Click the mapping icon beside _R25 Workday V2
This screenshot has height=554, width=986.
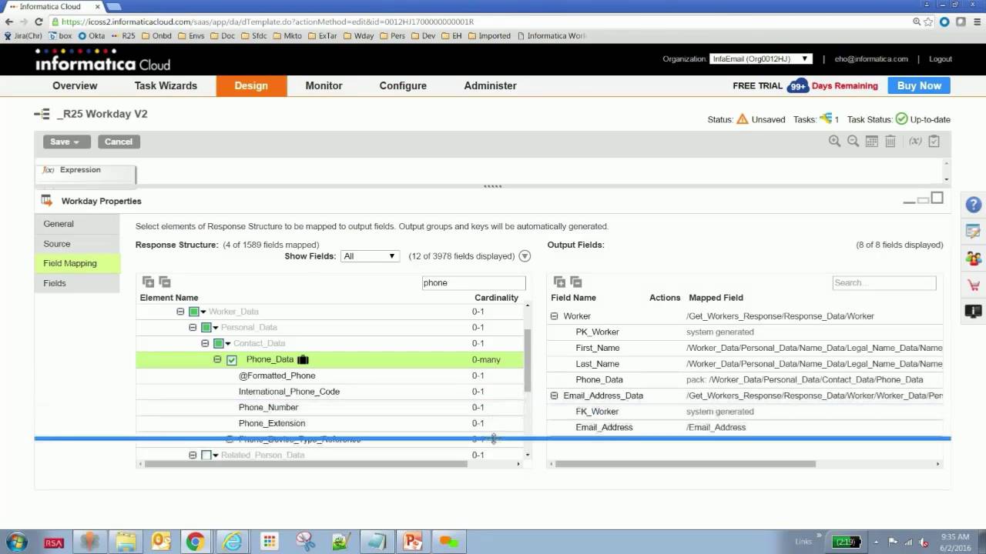[42, 114]
